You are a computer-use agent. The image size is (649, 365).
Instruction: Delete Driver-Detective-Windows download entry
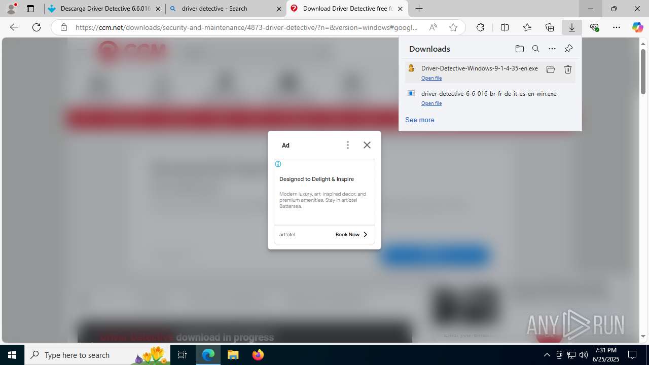pos(568,69)
